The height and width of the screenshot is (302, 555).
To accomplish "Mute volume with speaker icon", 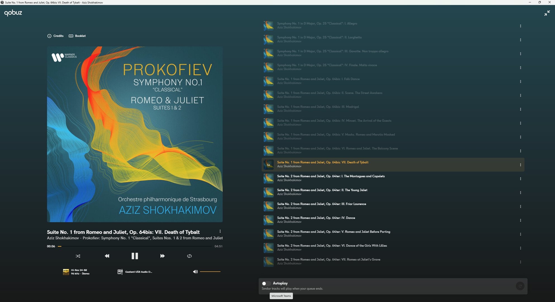I will pos(195,272).
